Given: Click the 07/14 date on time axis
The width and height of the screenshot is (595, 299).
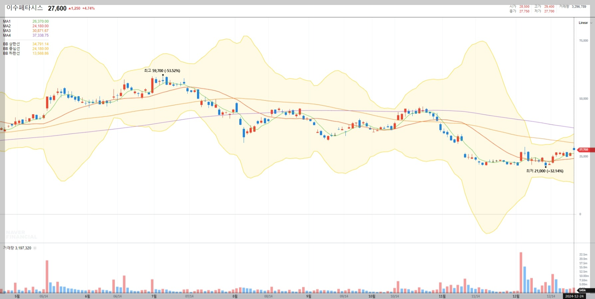Looking at the screenshot, I should click(x=189, y=296).
